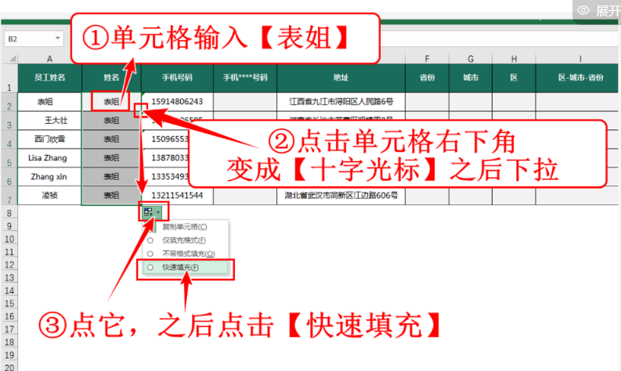
Task: Select the cell with name 凌祯
Action: [49, 196]
